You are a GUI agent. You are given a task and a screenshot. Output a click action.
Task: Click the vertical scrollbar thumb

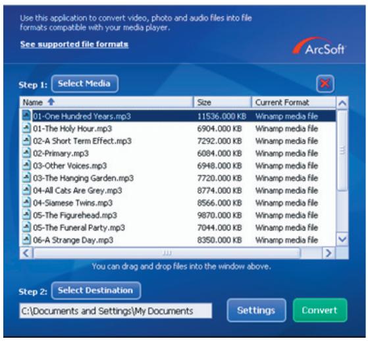[342, 151]
